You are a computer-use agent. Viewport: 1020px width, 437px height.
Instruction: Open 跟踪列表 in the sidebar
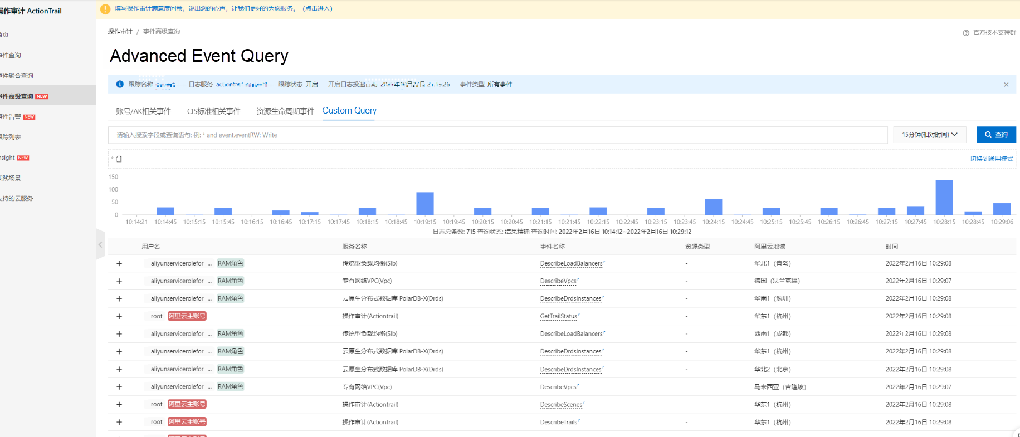pos(11,137)
